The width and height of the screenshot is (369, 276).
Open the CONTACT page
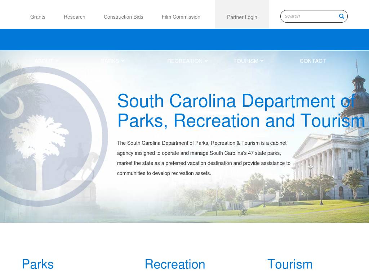coord(312,61)
